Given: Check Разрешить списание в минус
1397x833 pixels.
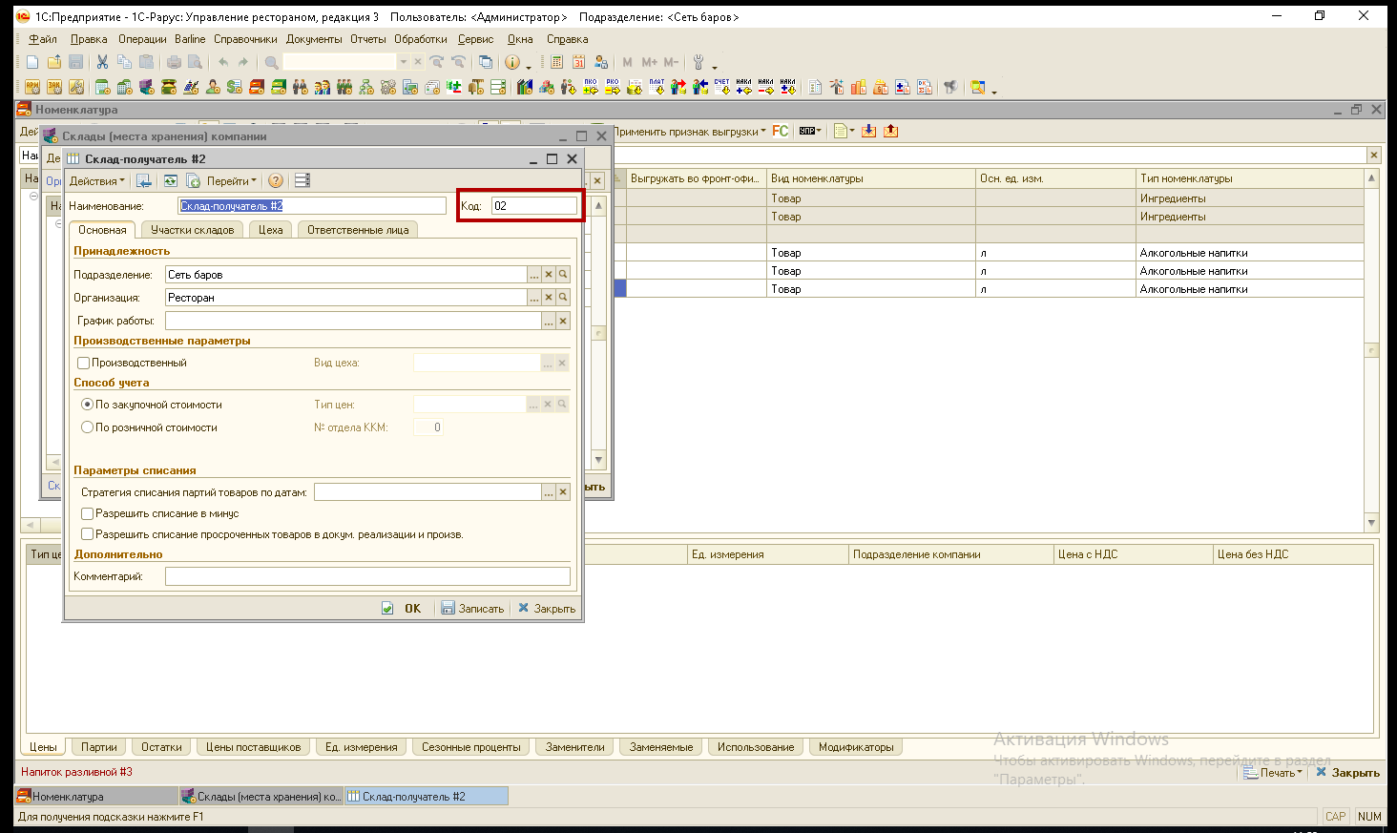Looking at the screenshot, I should coord(88,513).
